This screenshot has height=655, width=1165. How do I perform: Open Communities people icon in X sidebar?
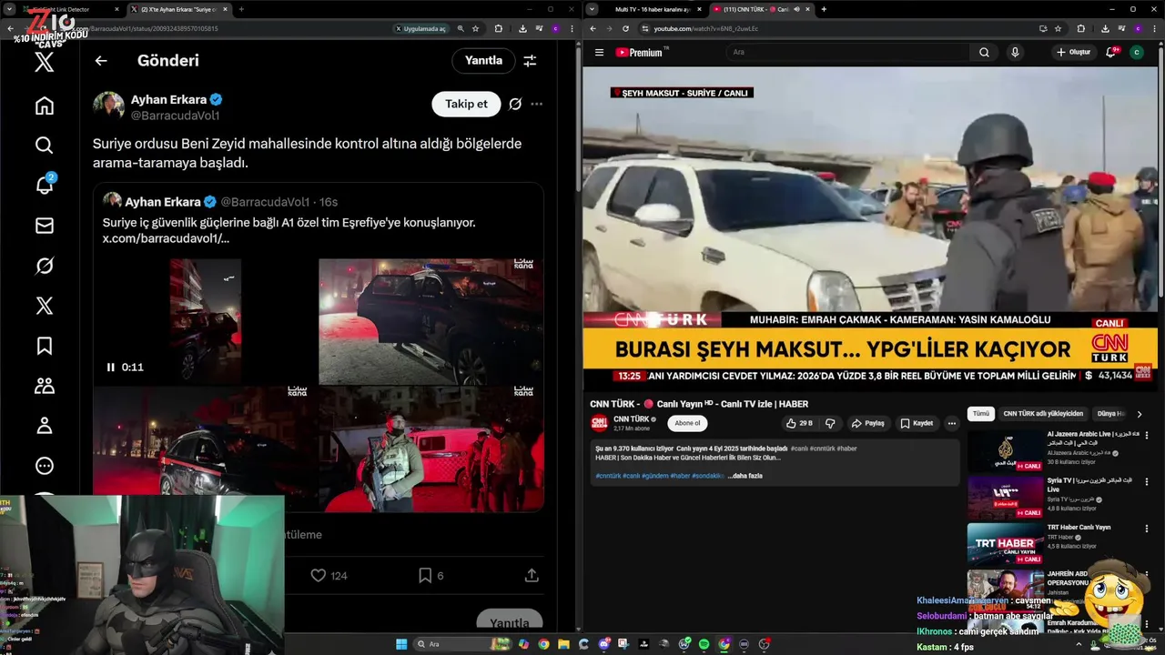click(45, 386)
